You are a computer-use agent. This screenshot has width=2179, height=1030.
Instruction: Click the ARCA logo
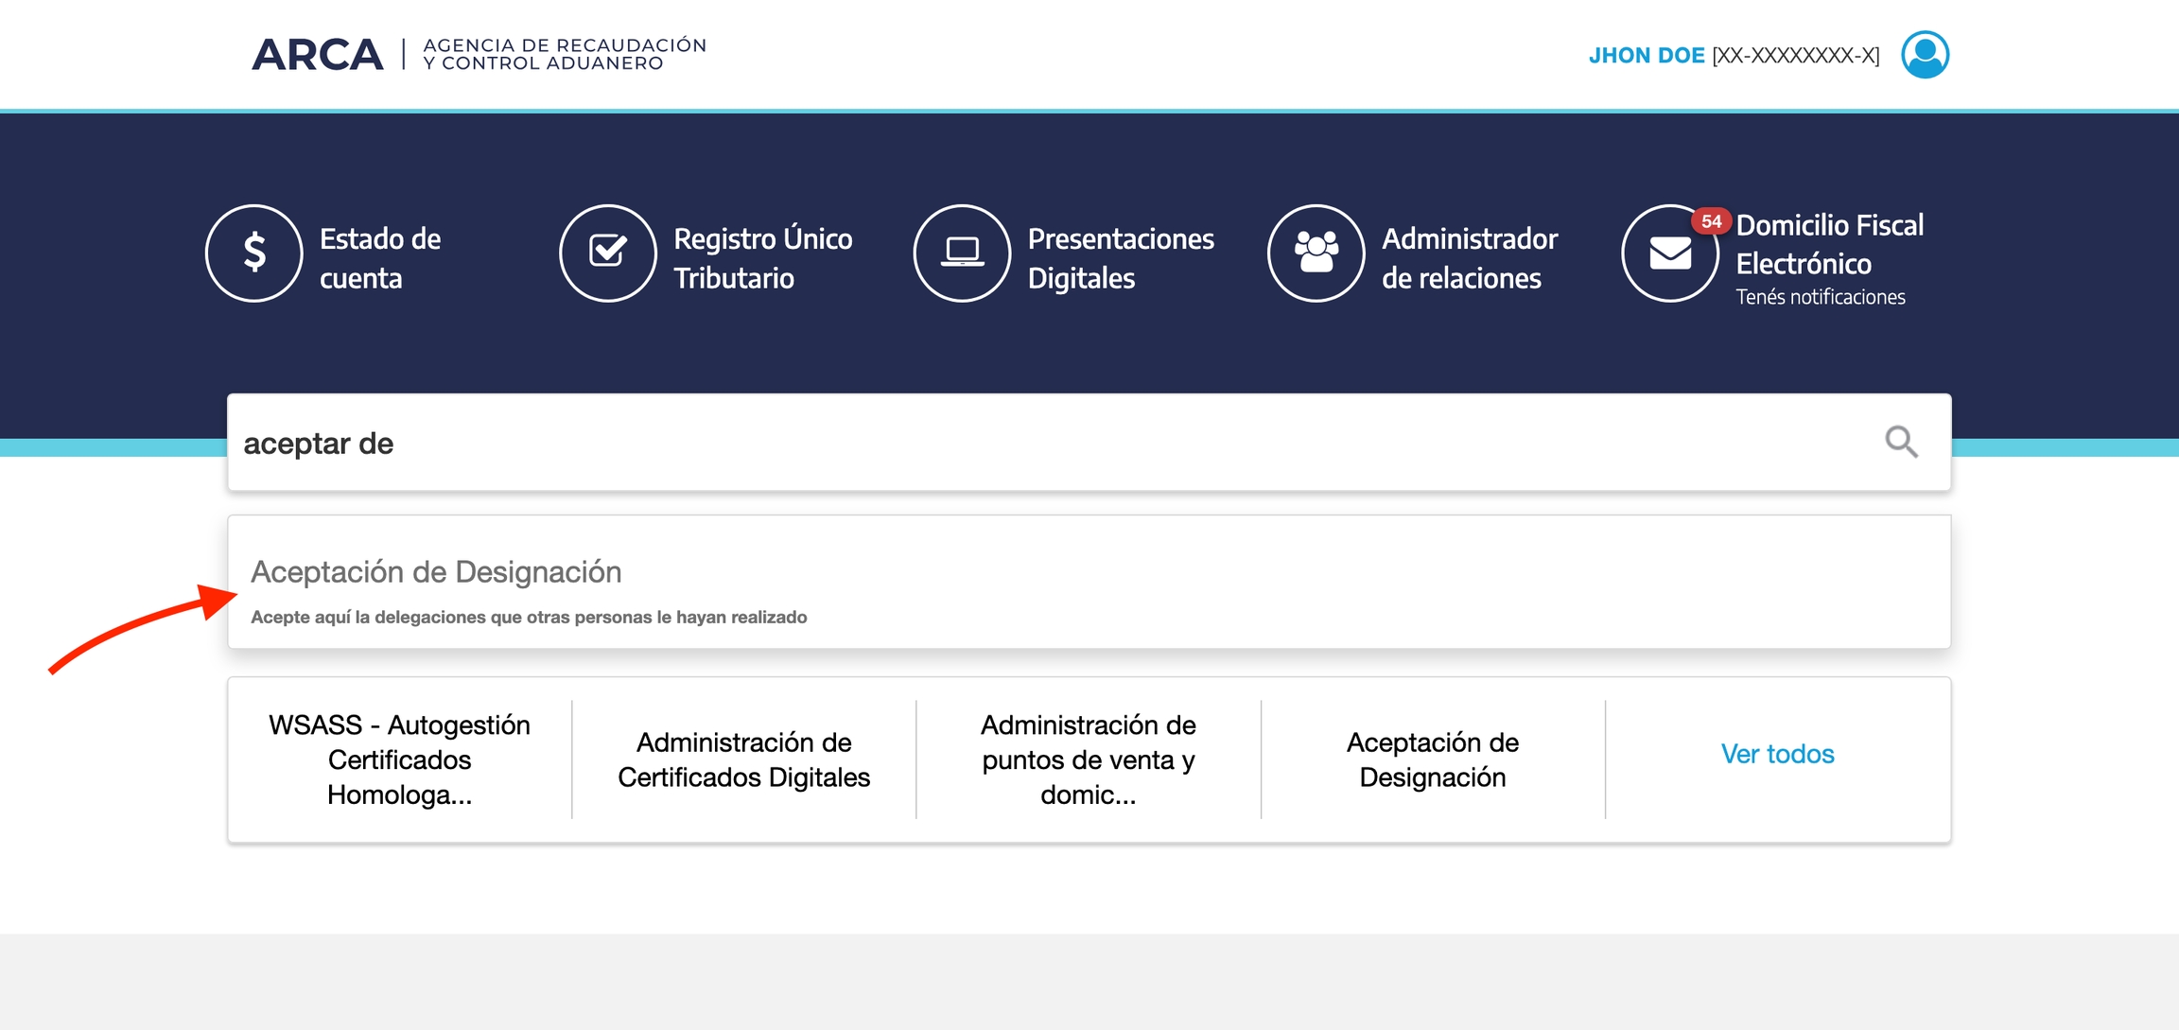318,54
